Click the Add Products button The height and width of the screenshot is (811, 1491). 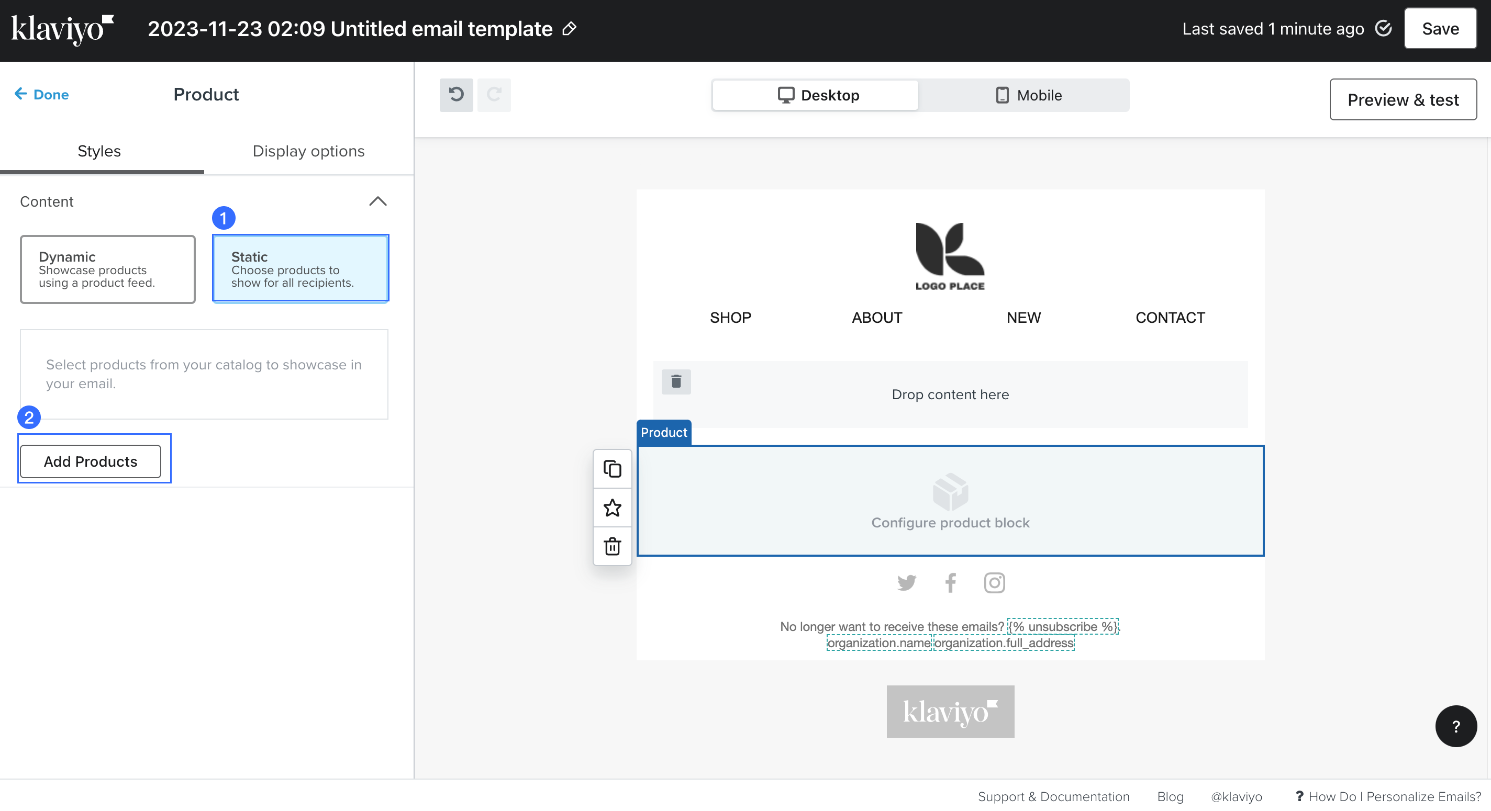(90, 461)
